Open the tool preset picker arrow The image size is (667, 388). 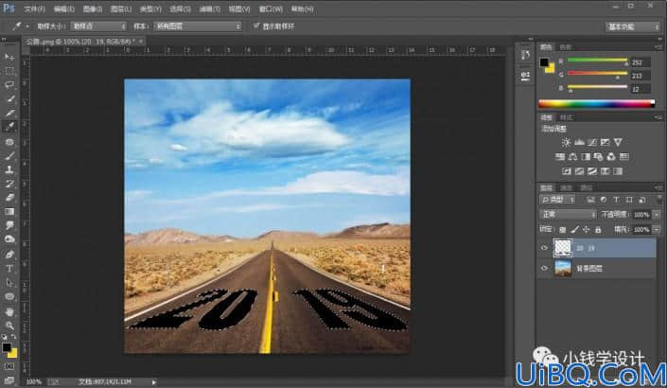pos(27,26)
